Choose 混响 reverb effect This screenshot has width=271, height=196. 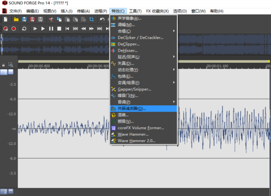[x=144, y=115]
